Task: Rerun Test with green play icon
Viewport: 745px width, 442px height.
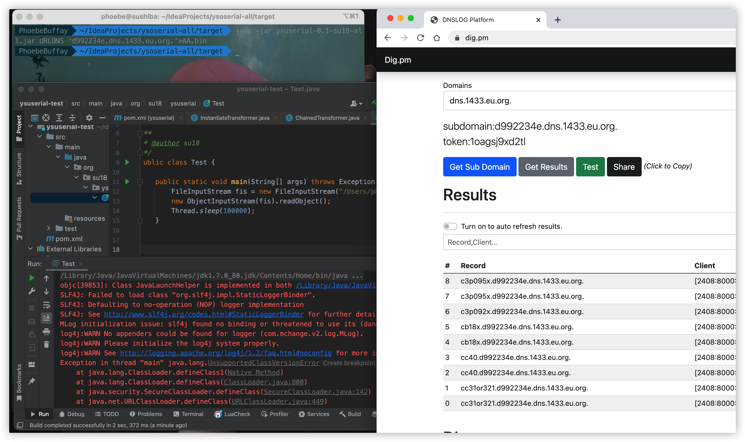Action: pos(32,278)
